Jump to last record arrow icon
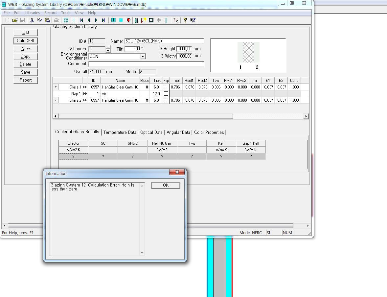 coord(103,20)
